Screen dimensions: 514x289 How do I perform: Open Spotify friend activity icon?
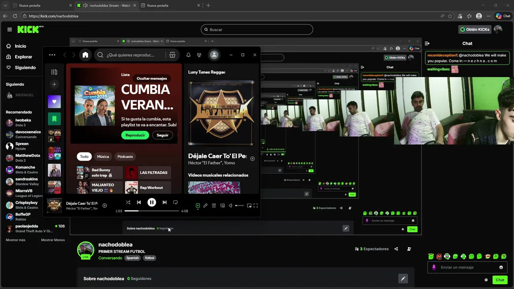tap(199, 55)
